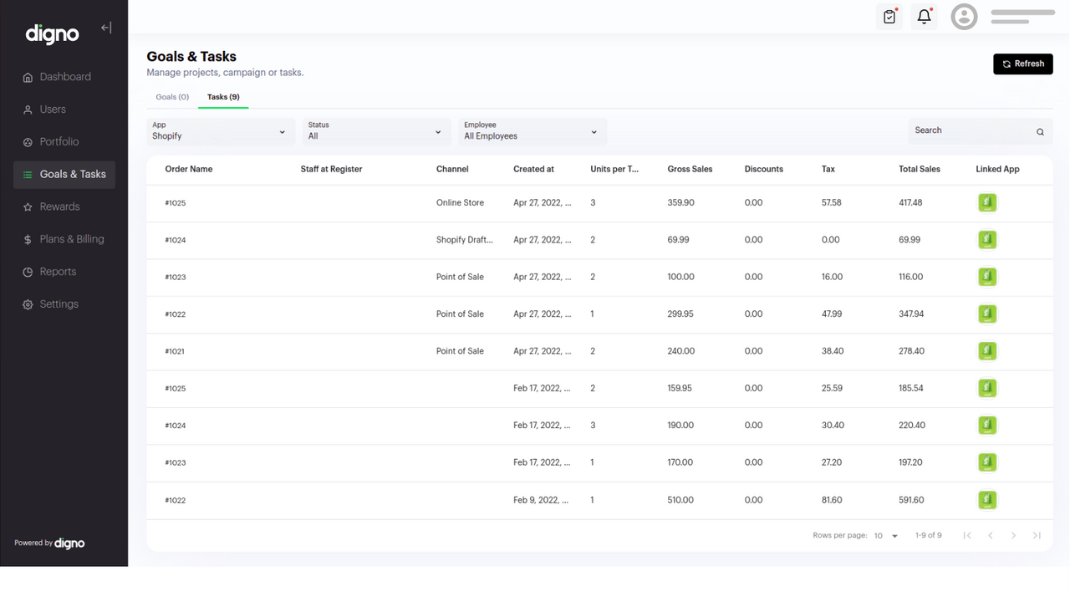This screenshot has width=1070, height=602.
Task: Click the digno logo in sidebar
Action: click(52, 33)
